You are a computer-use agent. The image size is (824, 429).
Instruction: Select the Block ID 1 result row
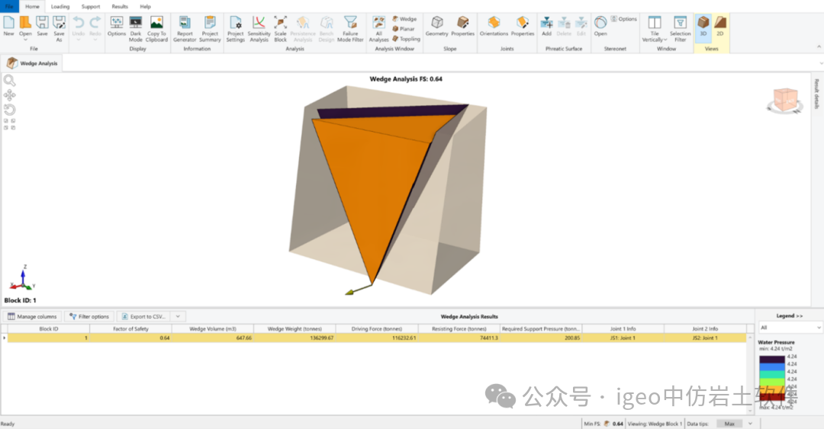376,338
